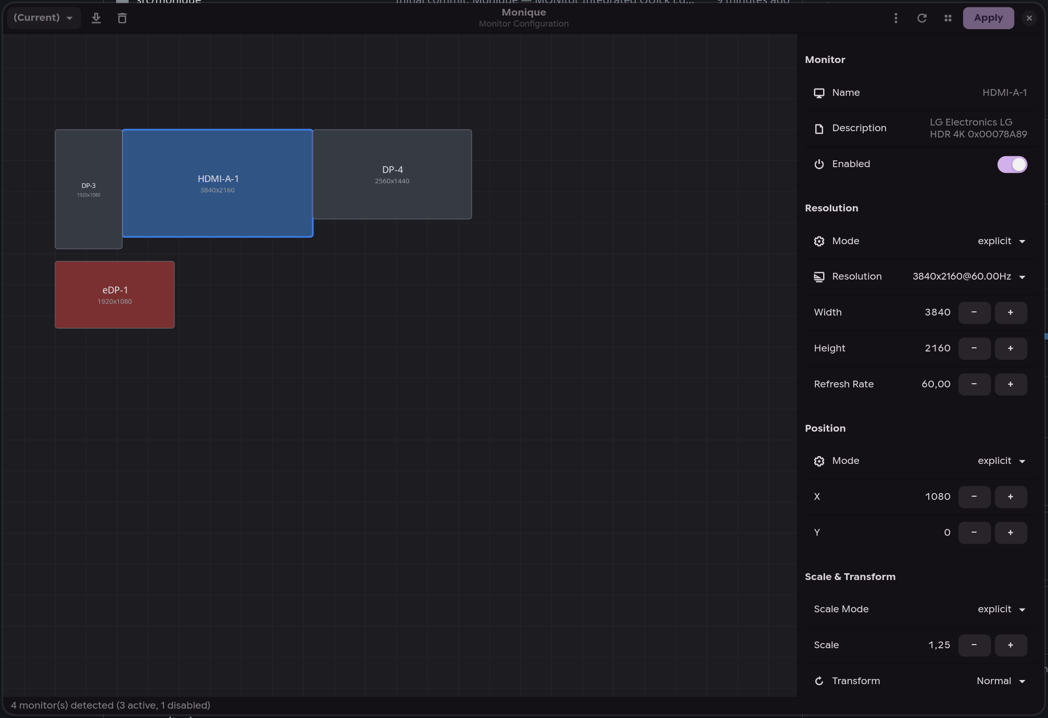Open the Transform dropdown showing Normal
This screenshot has width=1048, height=718.
pos(1000,681)
